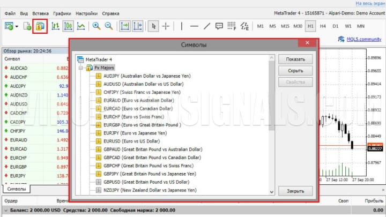The image size is (386, 217).
Task: Click the symbols list vertical scrollbar
Action: point(271,107)
